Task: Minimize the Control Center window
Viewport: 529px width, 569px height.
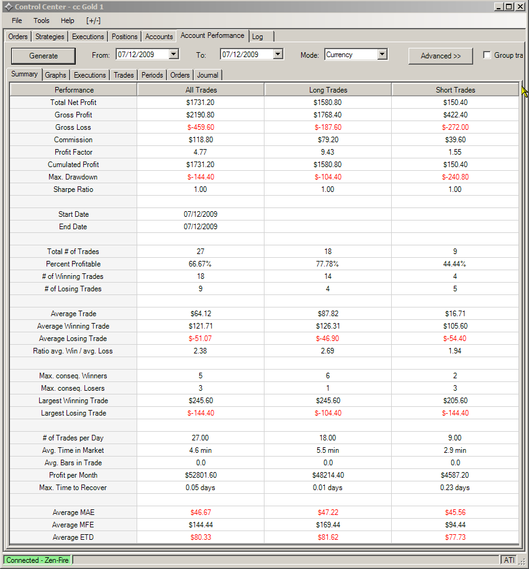Action: tap(499, 7)
